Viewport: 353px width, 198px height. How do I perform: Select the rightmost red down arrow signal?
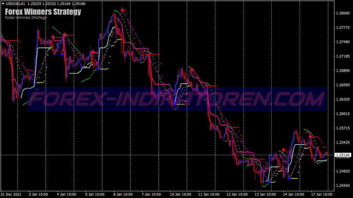pos(310,136)
